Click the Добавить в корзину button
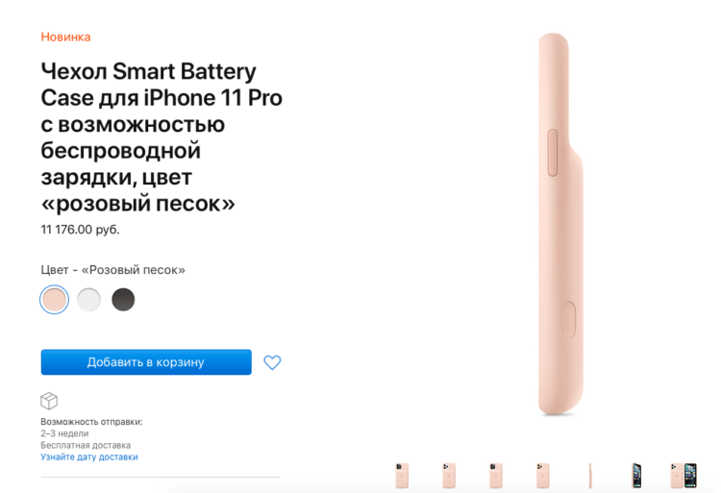721x493 pixels. [146, 362]
